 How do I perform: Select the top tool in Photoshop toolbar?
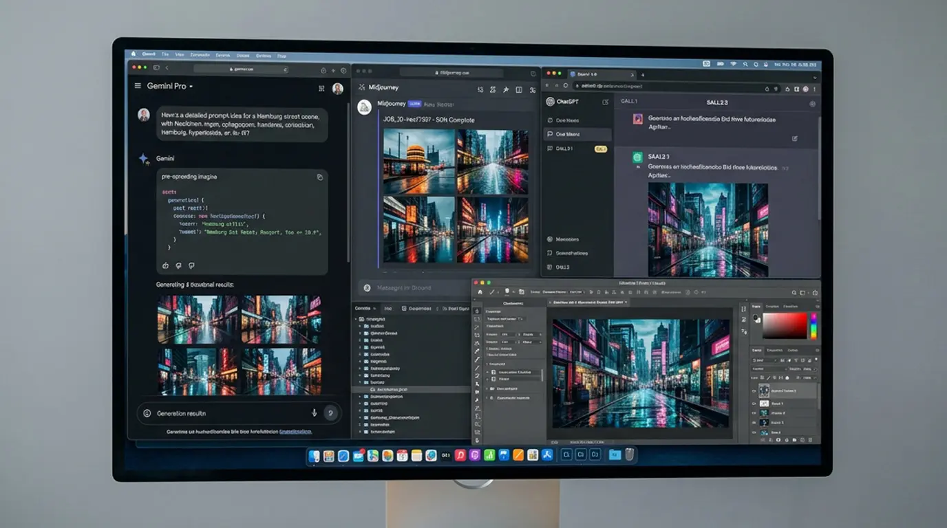pos(477,311)
